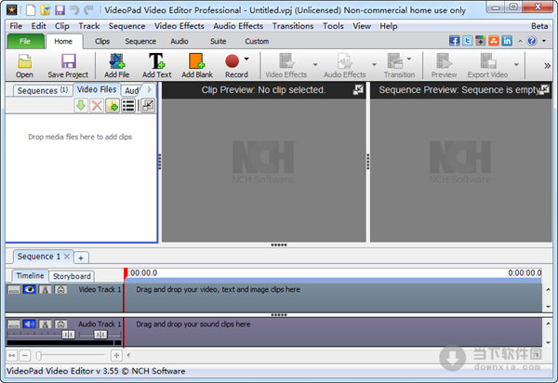Close the Sequence 1 tab
558x383 pixels.
click(67, 256)
